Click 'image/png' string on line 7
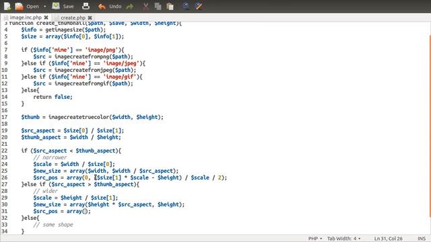431x242 pixels. pos(102,50)
